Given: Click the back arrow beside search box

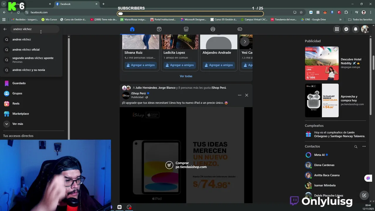Looking at the screenshot, I should (5, 29).
